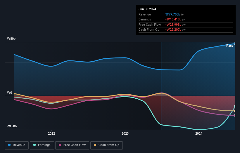The image size is (240, 153).
Task: Toggle the Cash From Op legend button
Action: (x=106, y=145)
